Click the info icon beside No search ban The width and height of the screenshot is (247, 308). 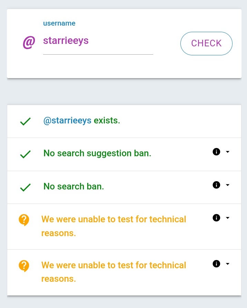(216, 185)
